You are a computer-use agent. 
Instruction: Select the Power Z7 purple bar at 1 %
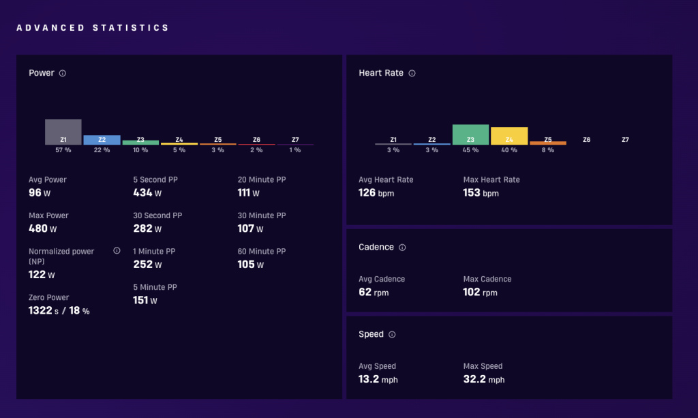[296, 145]
